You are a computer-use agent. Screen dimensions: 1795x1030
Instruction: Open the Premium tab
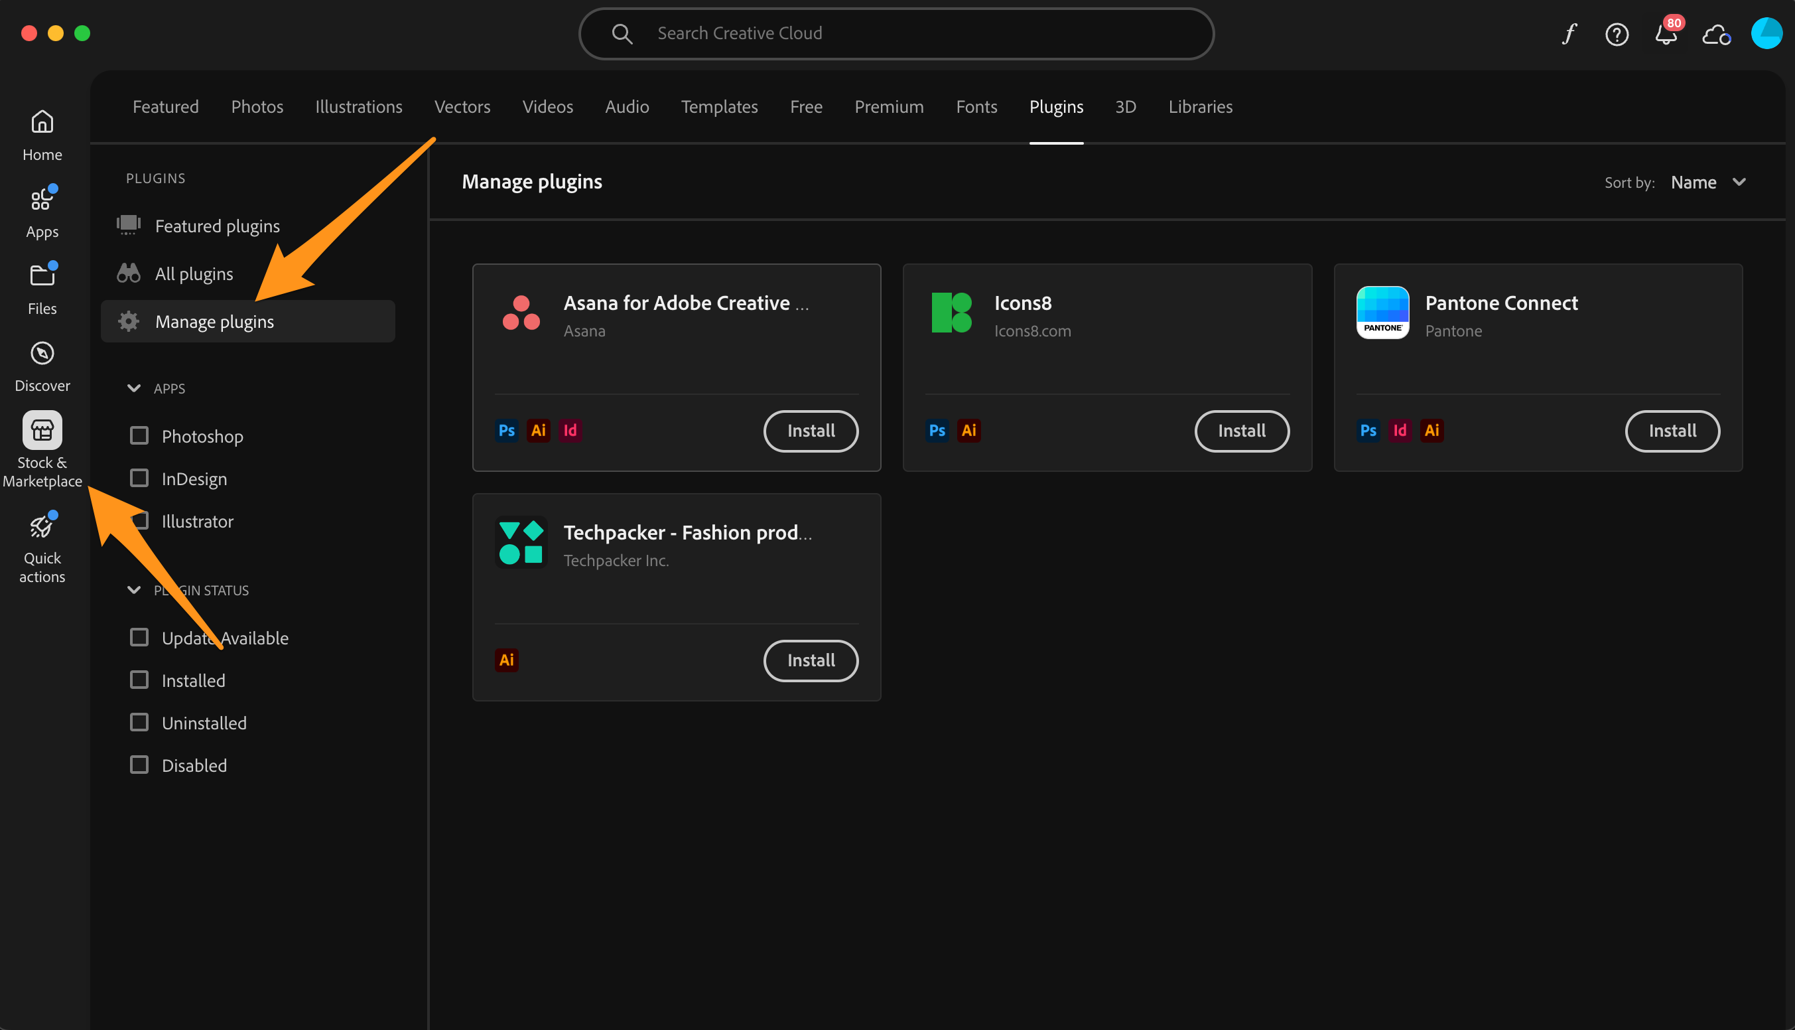coord(889,107)
